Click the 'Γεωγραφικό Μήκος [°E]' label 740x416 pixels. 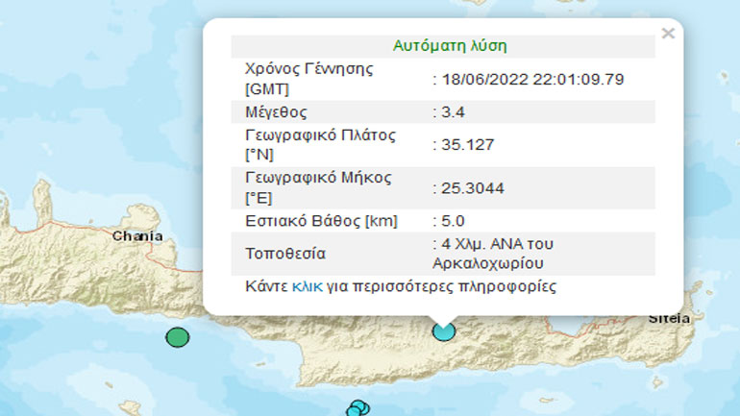coord(318,187)
